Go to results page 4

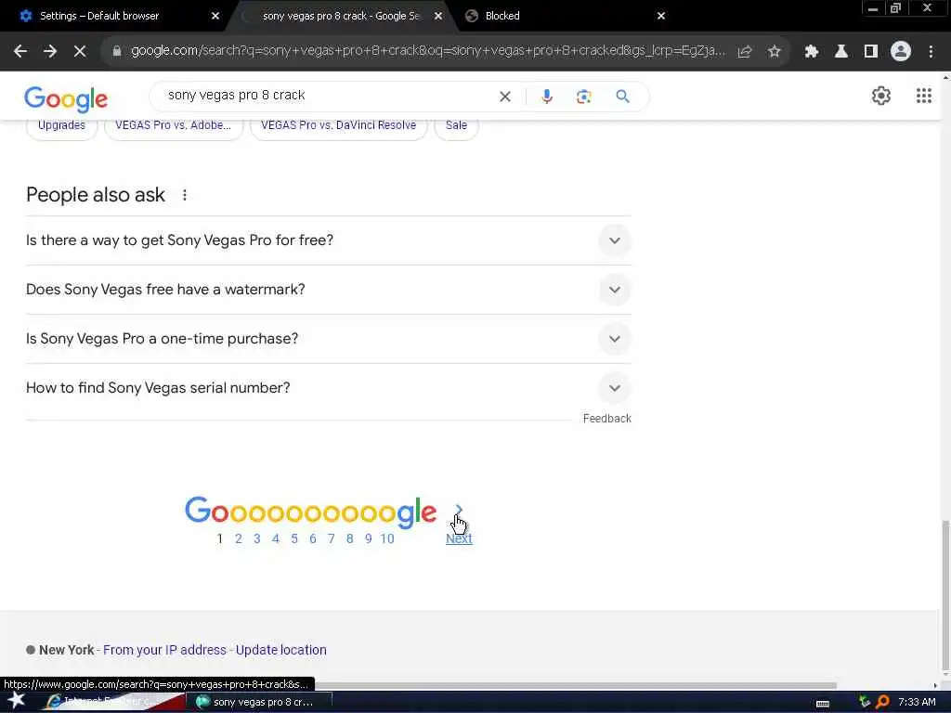275,538
